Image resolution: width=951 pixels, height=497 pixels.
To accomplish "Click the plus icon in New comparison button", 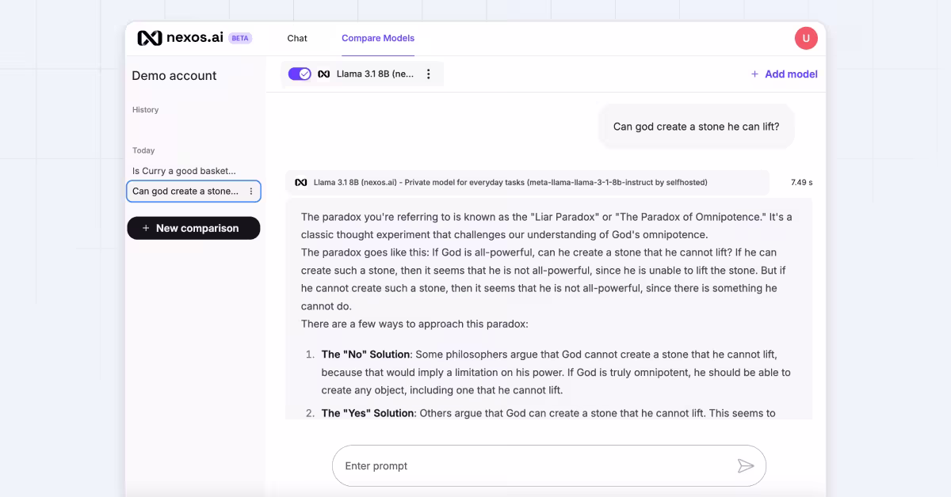I will tap(146, 228).
